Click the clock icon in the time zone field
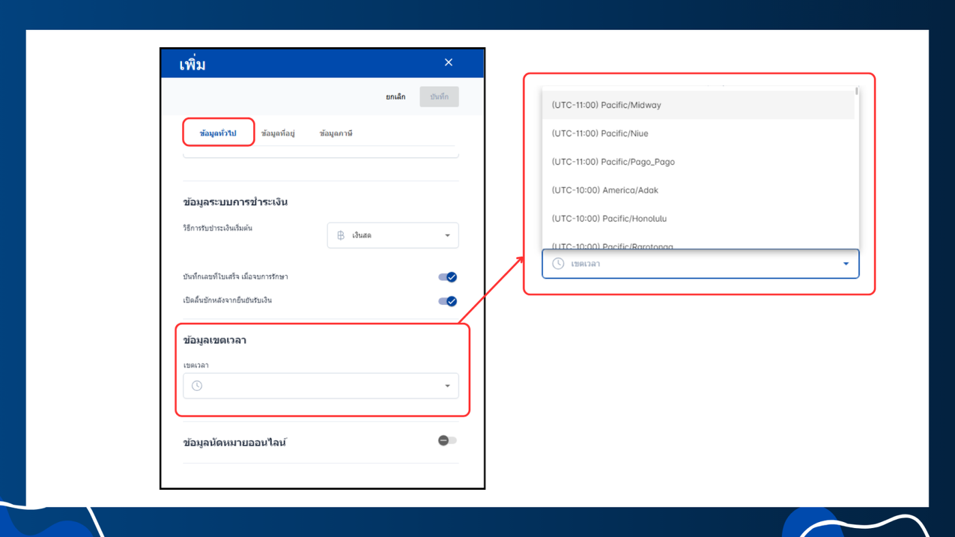 (197, 386)
